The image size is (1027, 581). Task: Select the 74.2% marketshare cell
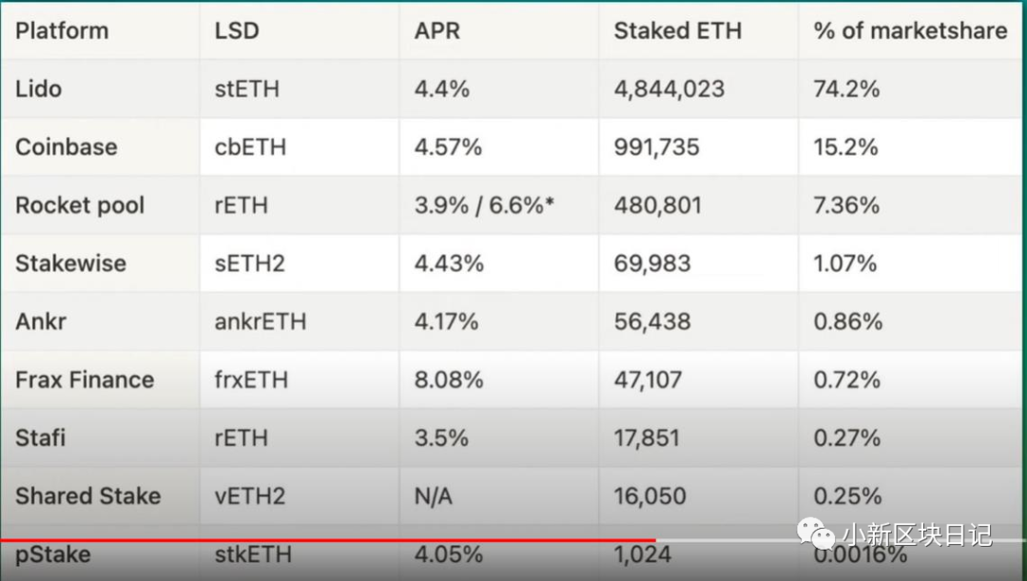pos(846,89)
